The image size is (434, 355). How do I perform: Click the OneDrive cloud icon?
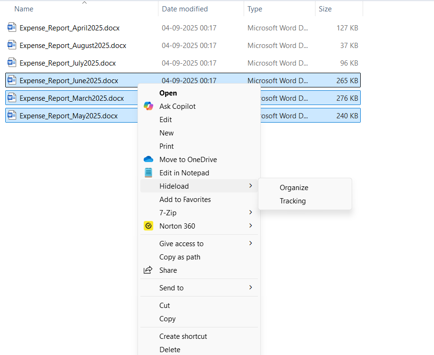point(148,160)
